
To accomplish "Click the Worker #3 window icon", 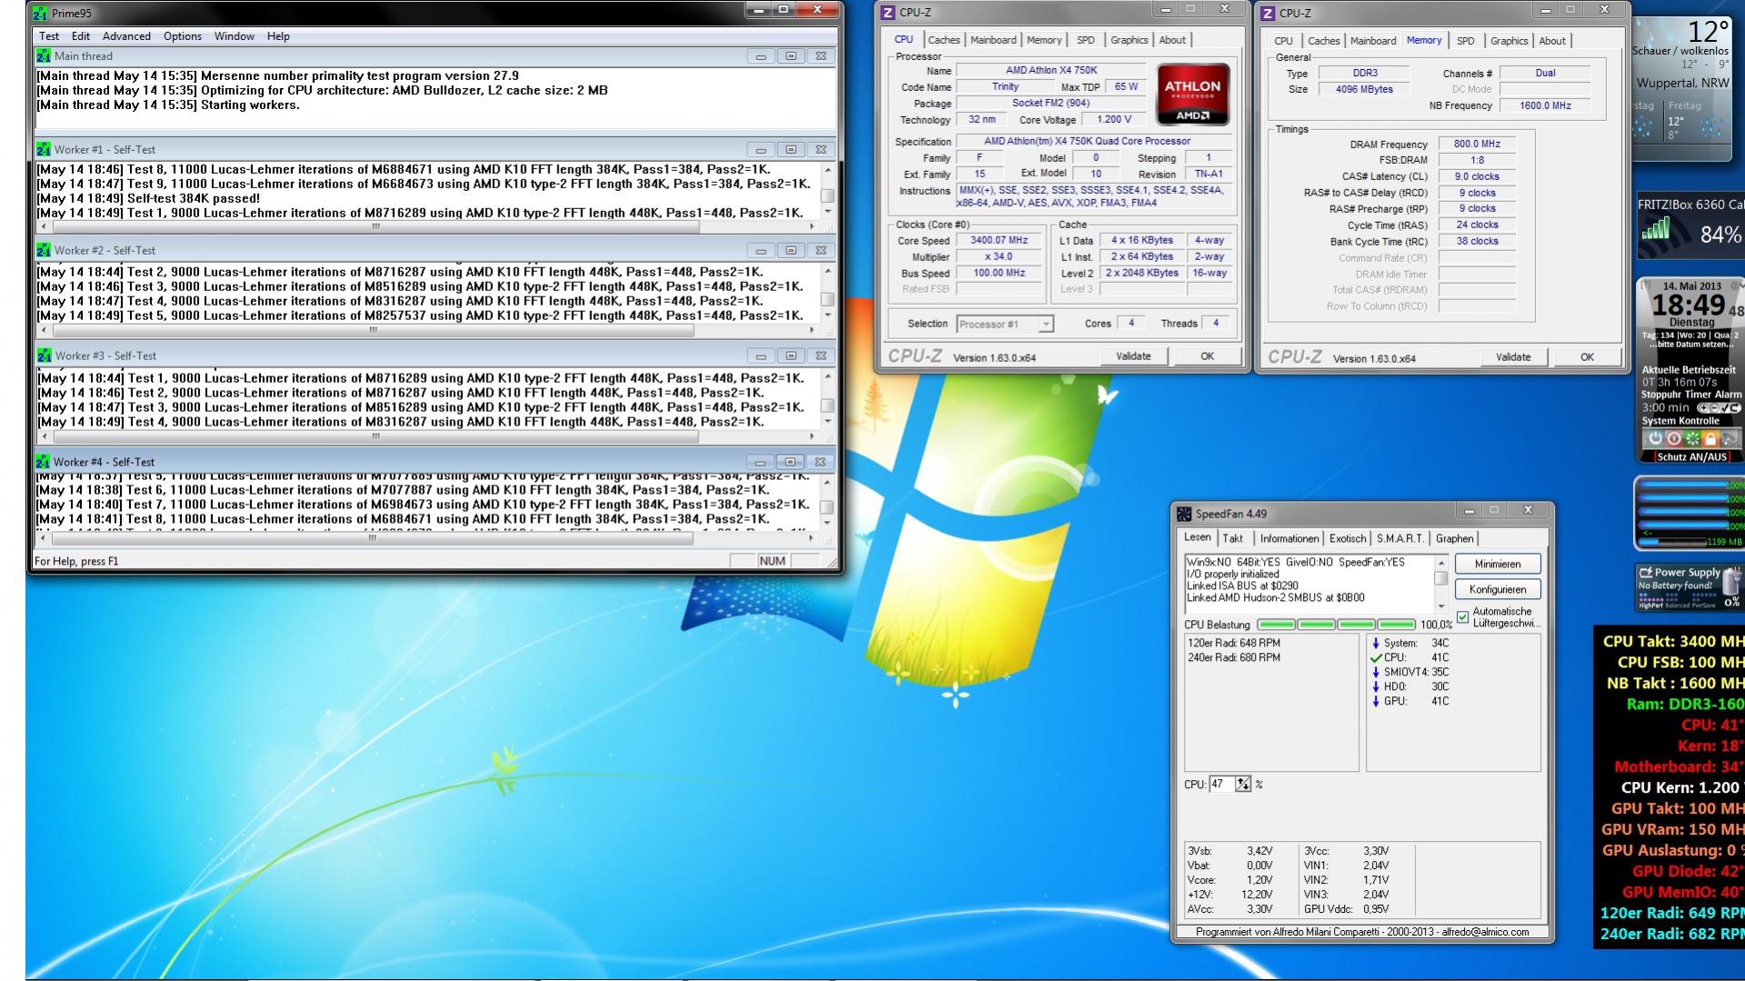I will tap(43, 355).
